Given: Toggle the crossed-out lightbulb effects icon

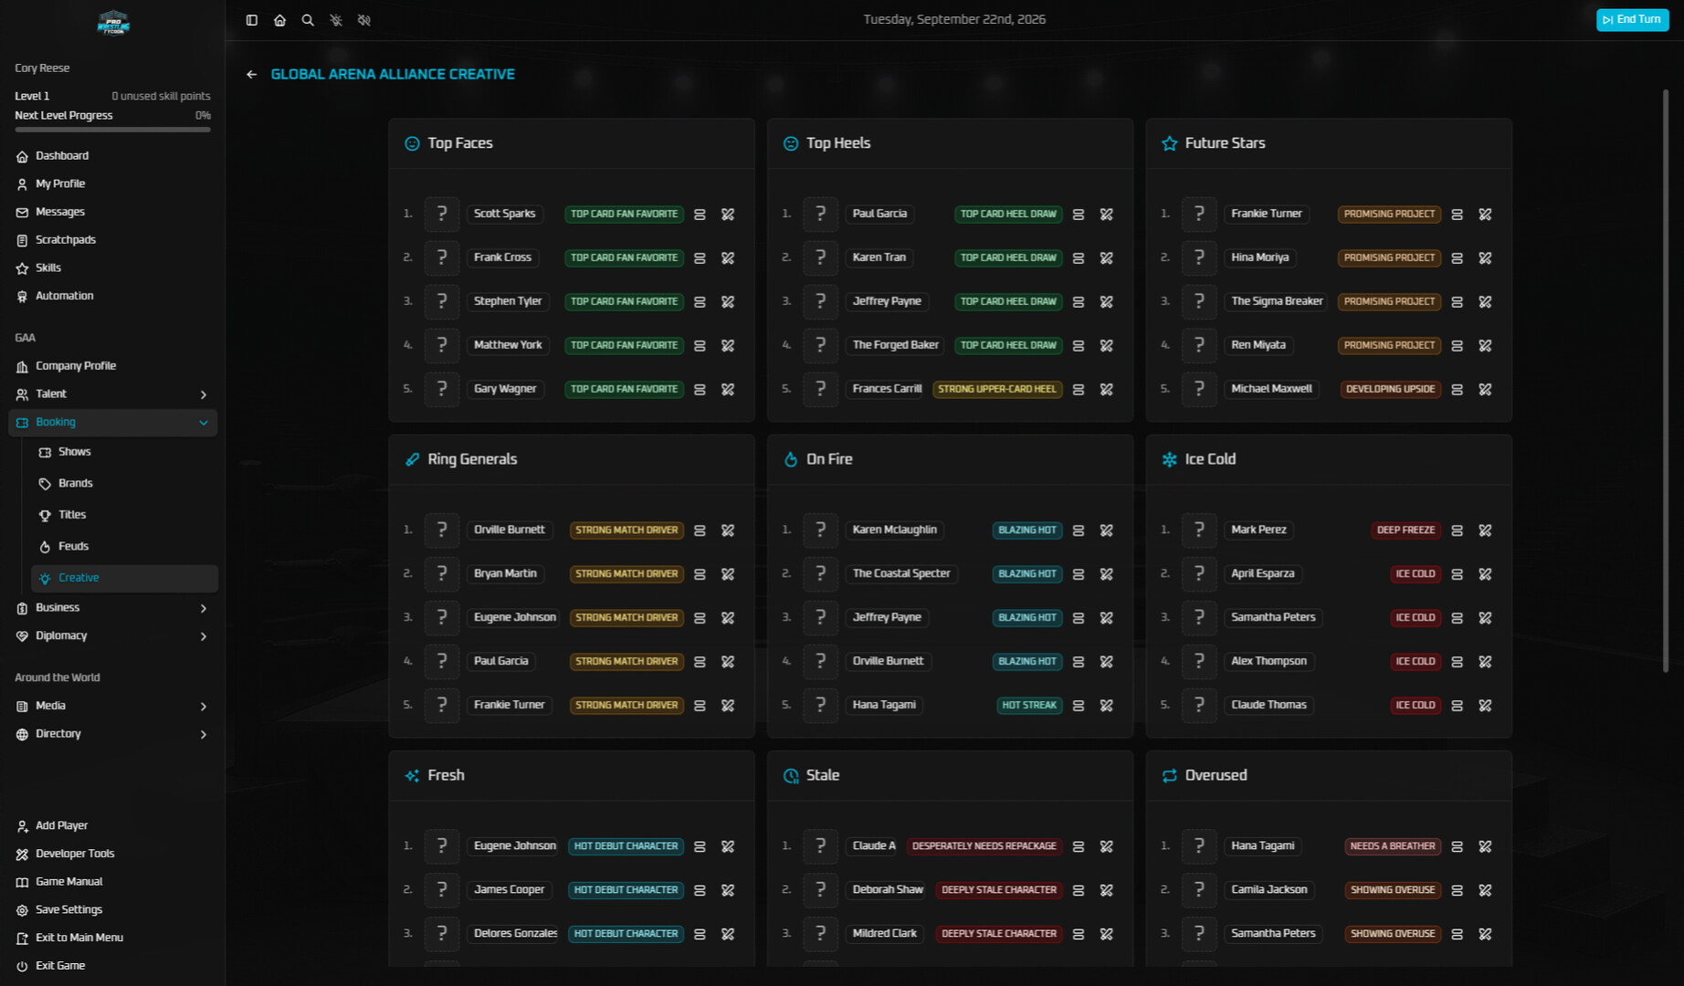Looking at the screenshot, I should [336, 20].
